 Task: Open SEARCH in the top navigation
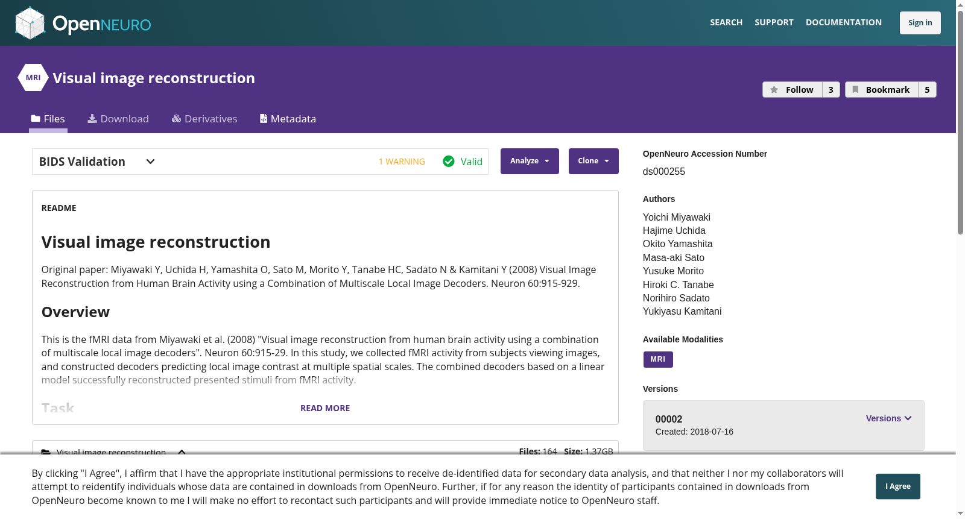[x=726, y=22]
